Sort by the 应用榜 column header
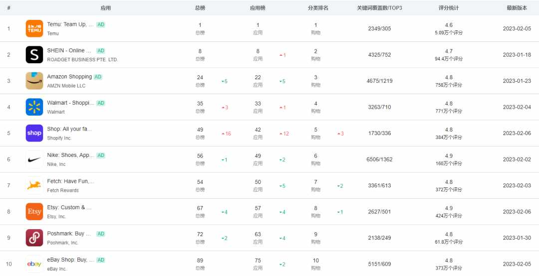Image resolution: width=539 pixels, height=276 pixels. point(258,8)
